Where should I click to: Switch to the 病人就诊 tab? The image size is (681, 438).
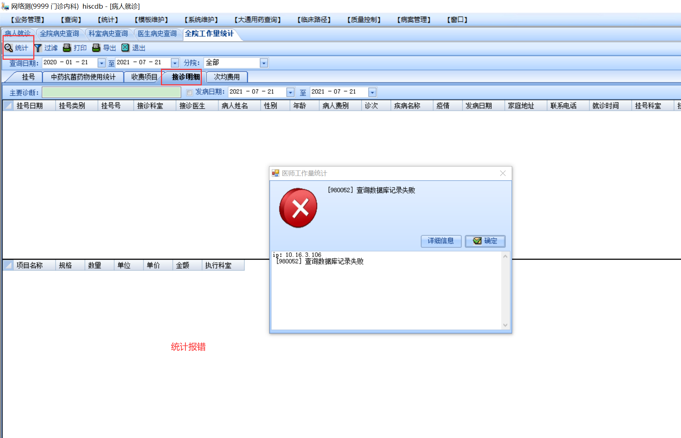tap(18, 33)
